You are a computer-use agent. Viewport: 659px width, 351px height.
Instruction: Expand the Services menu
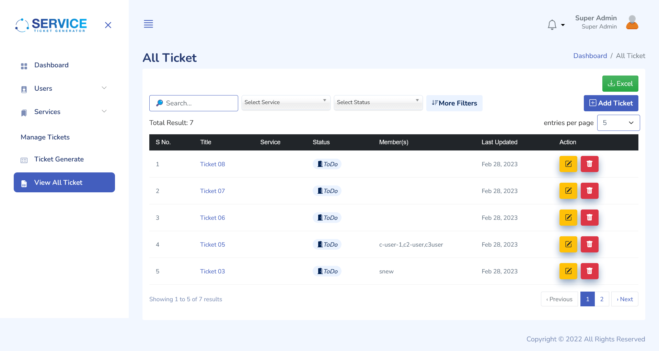64,112
